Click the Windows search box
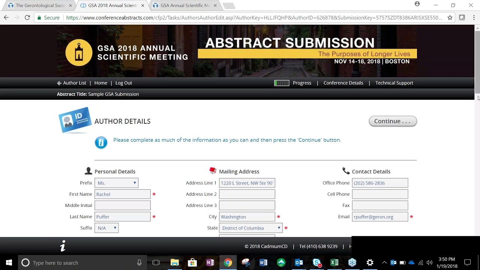Screen dimensions: 480x270 click(82, 262)
